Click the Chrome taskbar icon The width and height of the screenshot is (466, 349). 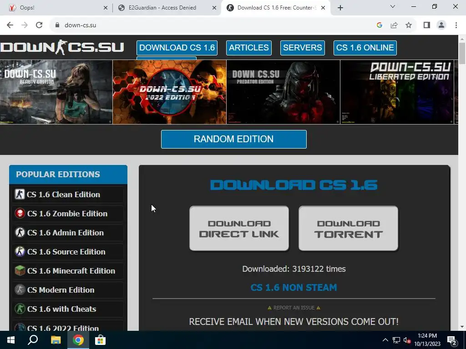(78, 340)
